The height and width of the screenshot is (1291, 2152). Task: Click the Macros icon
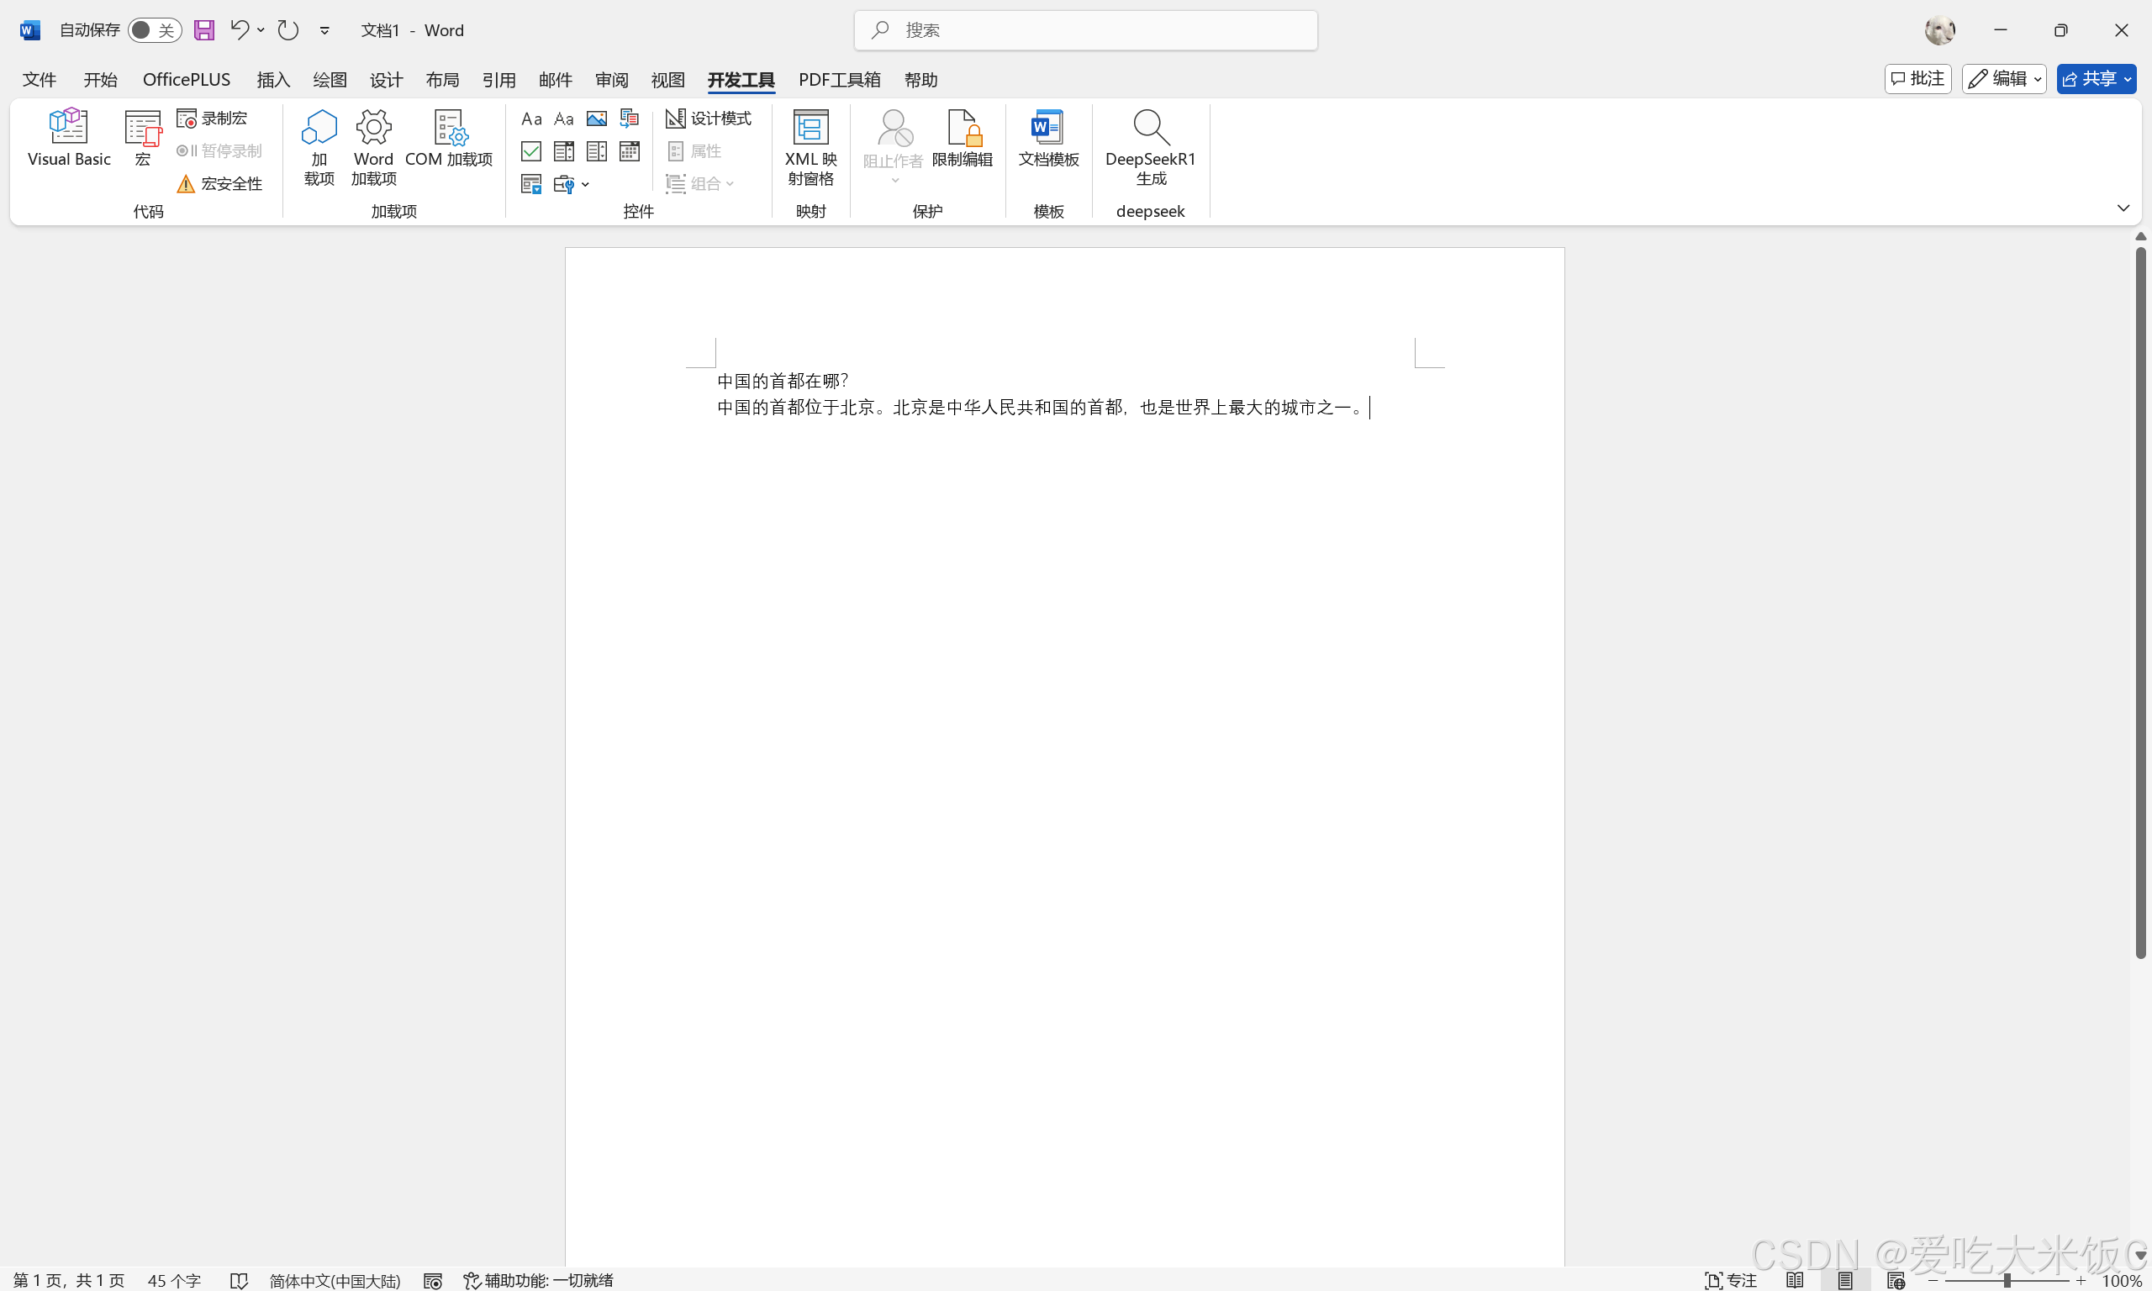pos(143,137)
